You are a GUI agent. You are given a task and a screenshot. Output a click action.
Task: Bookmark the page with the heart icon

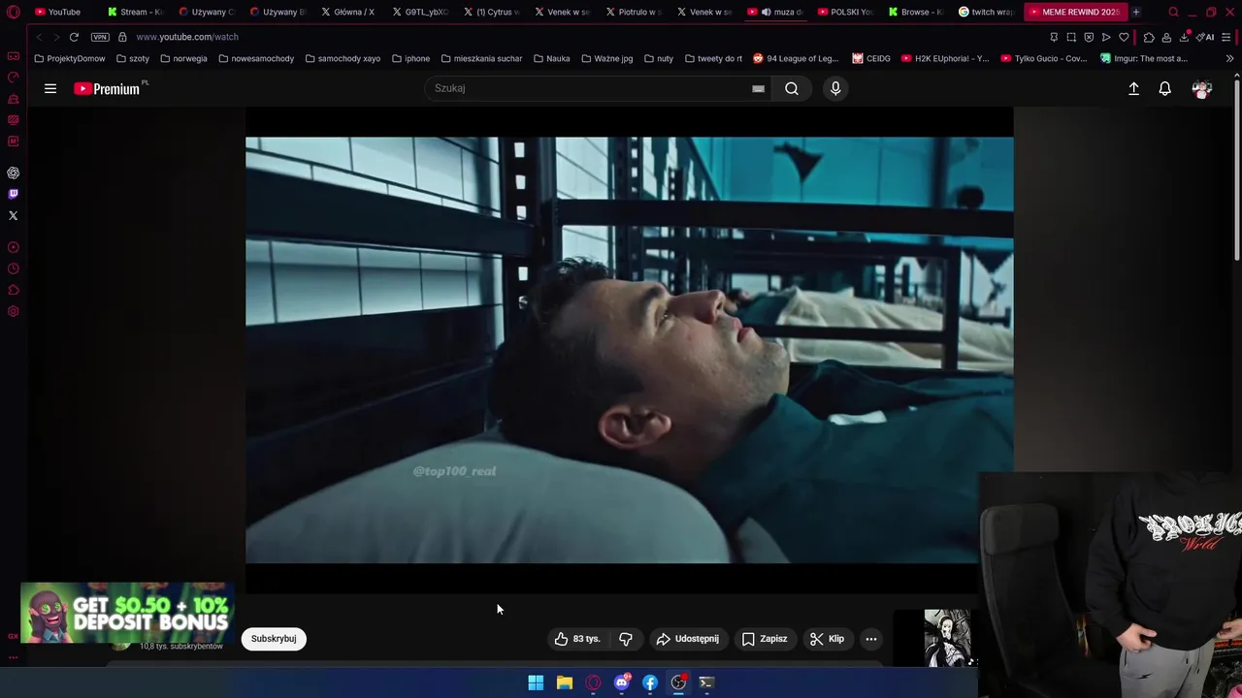click(x=1124, y=37)
